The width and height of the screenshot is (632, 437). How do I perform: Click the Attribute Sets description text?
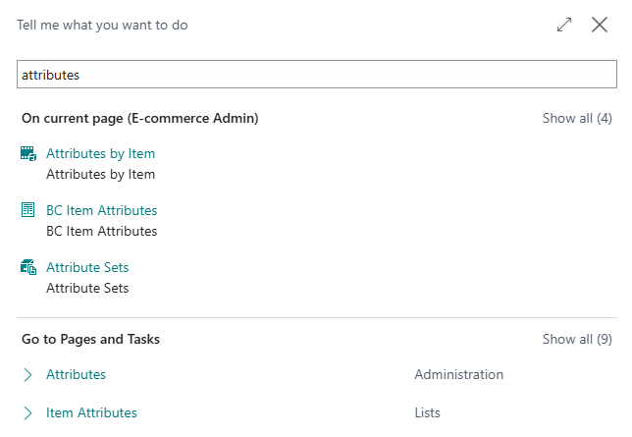click(87, 288)
